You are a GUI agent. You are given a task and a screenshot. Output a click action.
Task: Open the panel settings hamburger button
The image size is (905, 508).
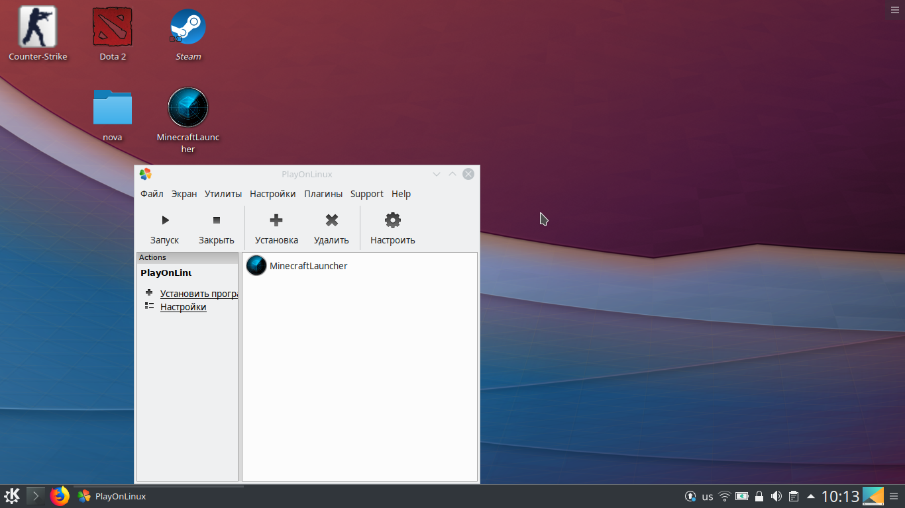tap(894, 496)
